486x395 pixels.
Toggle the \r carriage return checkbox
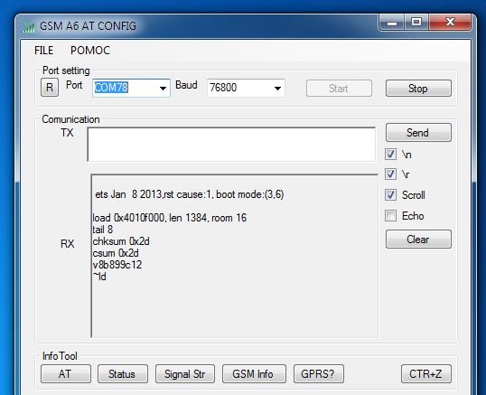[390, 174]
